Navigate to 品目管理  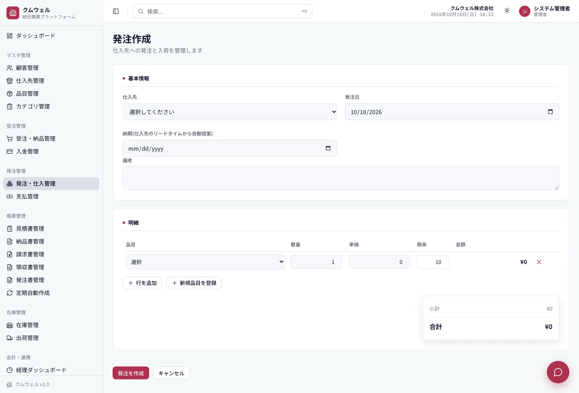51,94
